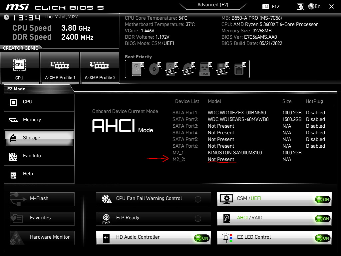Select SATA Port2 WDC WD15EARS-60MVWB0 model

(238, 120)
